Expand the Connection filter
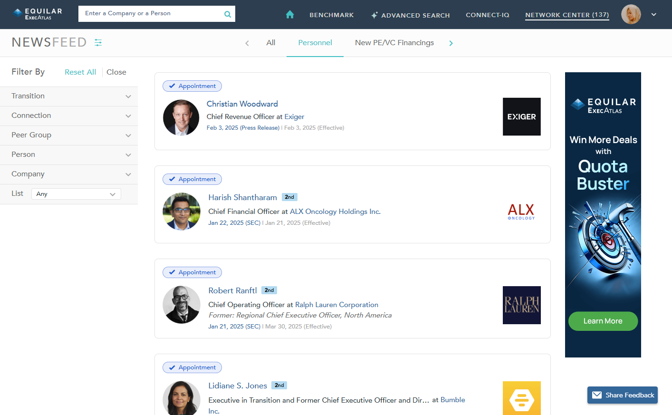The height and width of the screenshot is (415, 672). coord(69,116)
